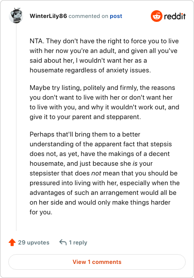Click 'housemate regardless of anxiety issues' line
This screenshot has width=194, height=278.
click(x=90, y=70)
